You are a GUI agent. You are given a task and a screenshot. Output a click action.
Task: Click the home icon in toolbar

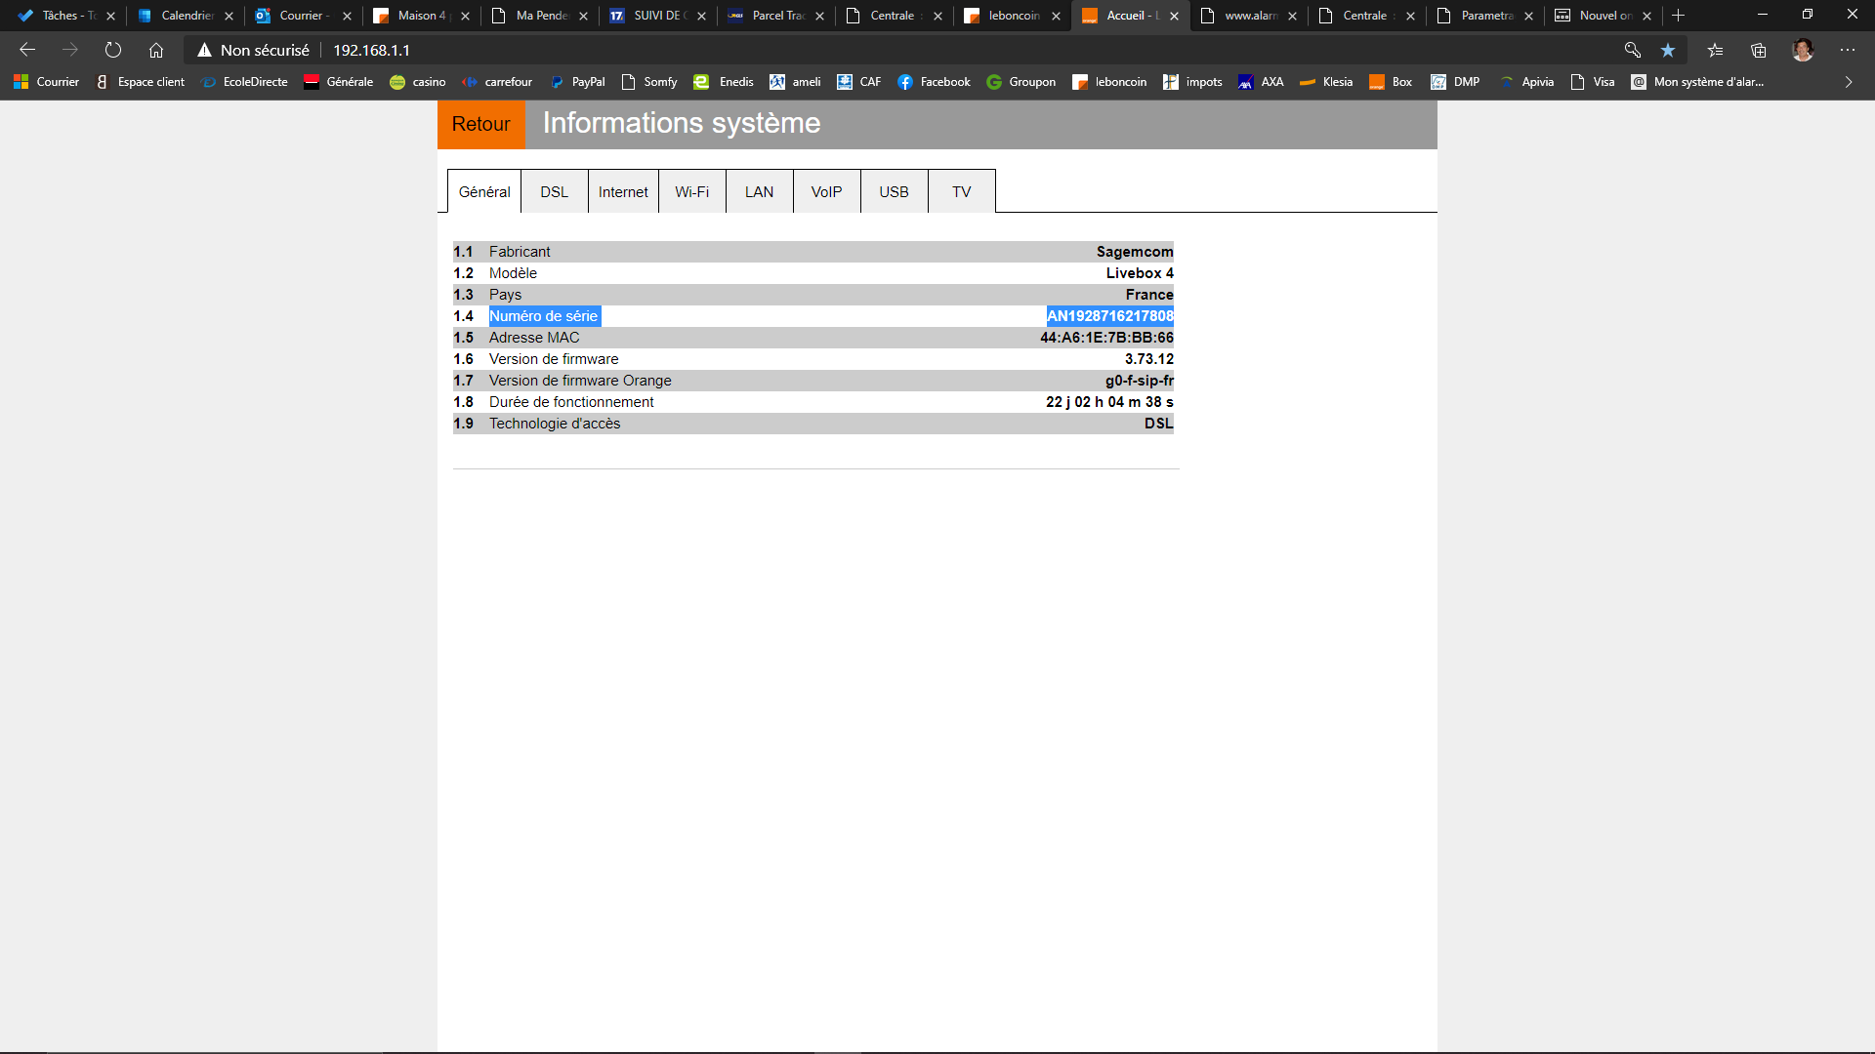tap(156, 50)
